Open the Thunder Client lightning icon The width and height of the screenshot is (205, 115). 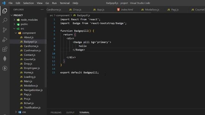tap(5, 68)
